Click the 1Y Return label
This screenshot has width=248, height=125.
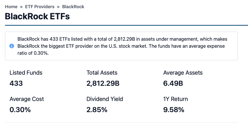pyautogui.click(x=175, y=99)
